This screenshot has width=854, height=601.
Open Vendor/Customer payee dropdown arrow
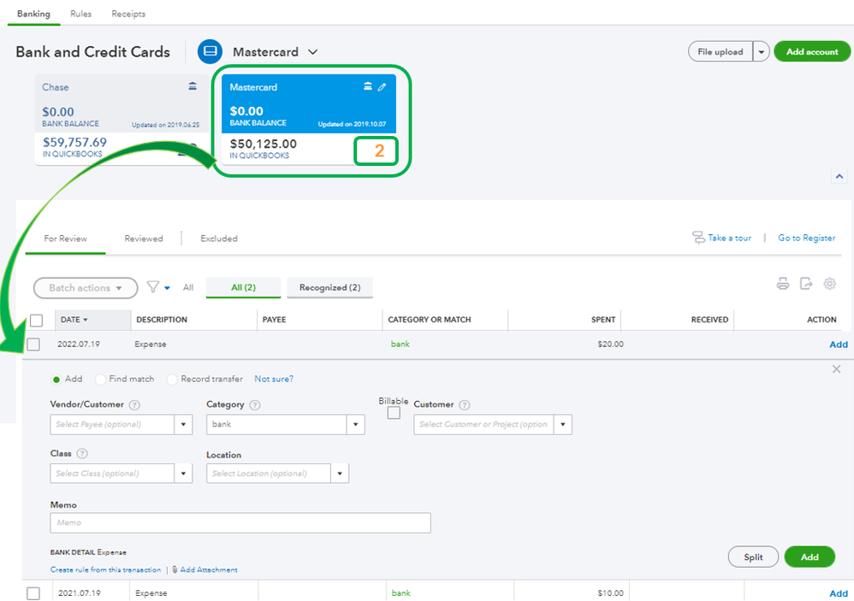[x=183, y=424]
